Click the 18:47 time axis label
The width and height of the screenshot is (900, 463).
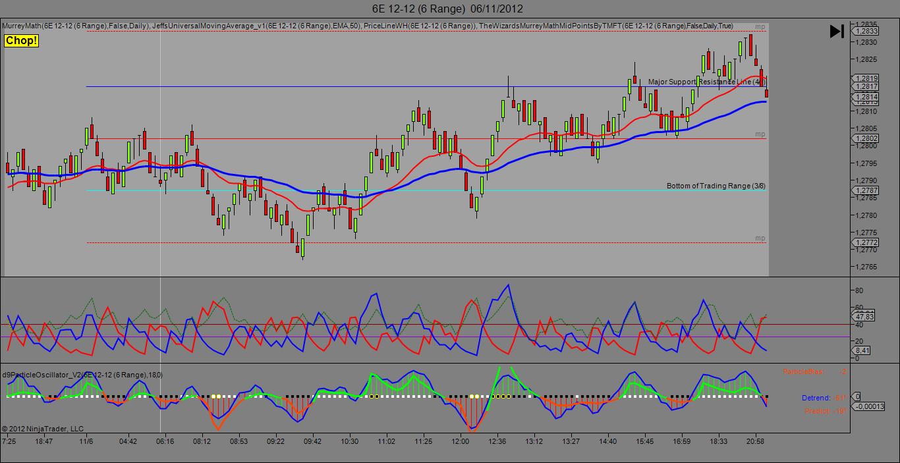(x=44, y=441)
